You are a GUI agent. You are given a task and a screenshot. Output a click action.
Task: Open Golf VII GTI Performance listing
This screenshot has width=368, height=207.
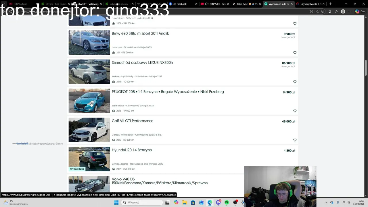click(x=133, y=121)
